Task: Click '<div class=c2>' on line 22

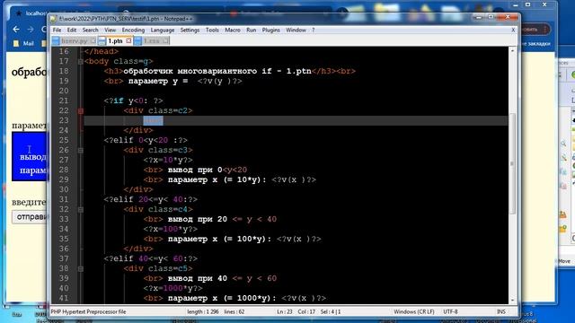Action: click(158, 110)
